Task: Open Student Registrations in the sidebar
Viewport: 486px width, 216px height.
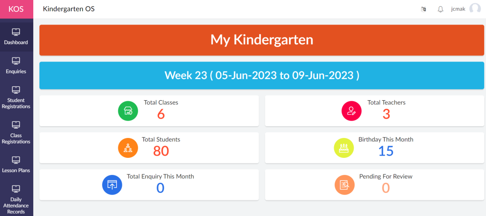Action: (16, 97)
